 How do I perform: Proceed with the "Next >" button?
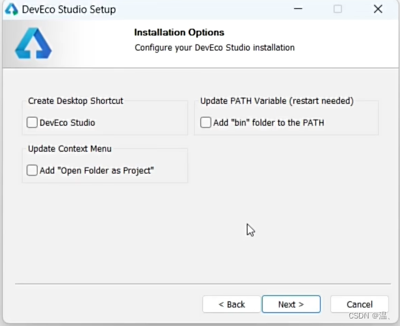tap(291, 304)
